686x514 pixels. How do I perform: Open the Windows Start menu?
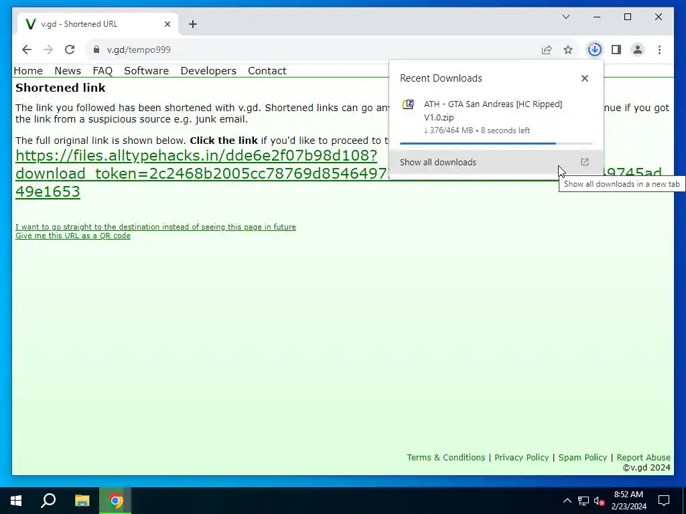16,501
